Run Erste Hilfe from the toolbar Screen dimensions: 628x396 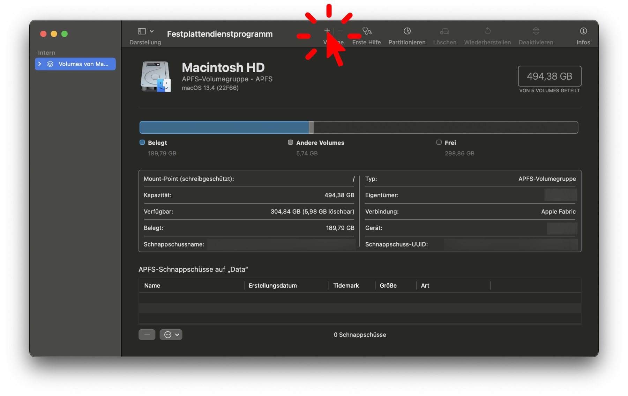click(x=366, y=31)
